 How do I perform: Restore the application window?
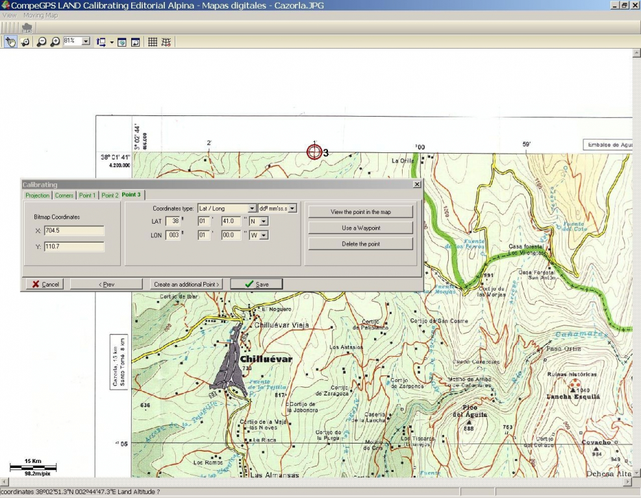point(624,5)
